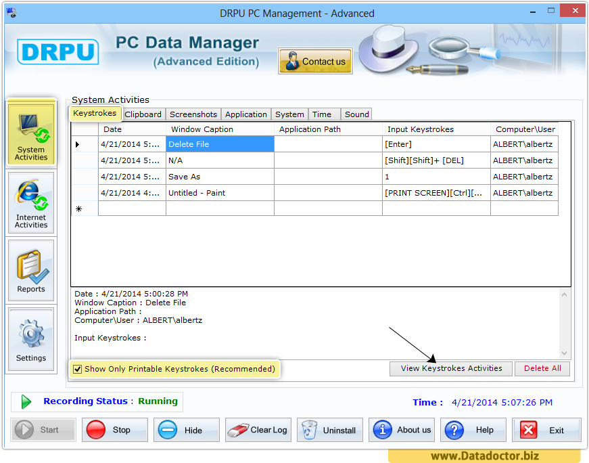Open Help with question mark button
The height and width of the screenshot is (463, 589).
tap(473, 430)
